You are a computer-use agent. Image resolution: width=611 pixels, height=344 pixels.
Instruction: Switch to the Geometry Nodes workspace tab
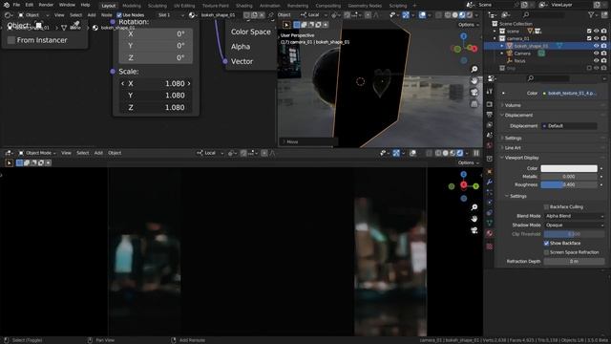(x=365, y=6)
